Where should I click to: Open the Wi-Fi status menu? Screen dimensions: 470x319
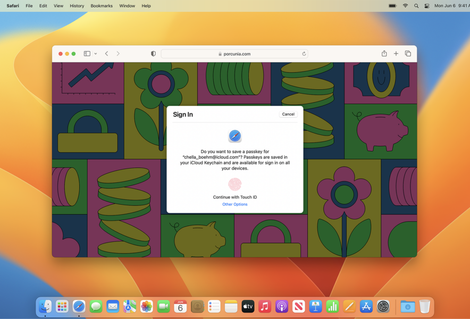pos(405,6)
